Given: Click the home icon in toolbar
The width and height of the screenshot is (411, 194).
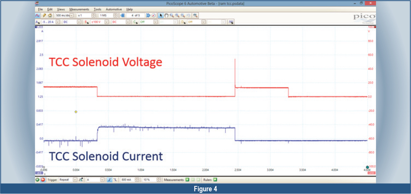Looking at the screenshot, I should pyautogui.click(x=49, y=15).
